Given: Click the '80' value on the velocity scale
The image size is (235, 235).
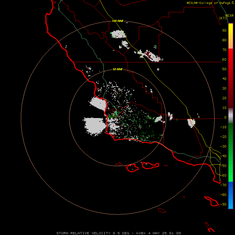Looking at the screenshot, I should point(224,40).
